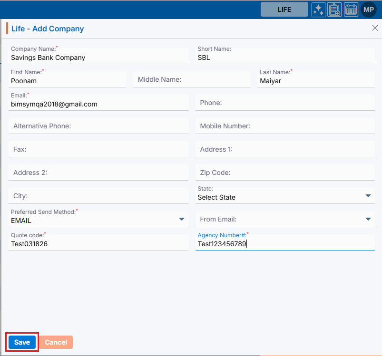382x356 pixels.
Task: Click the Email field with bimsymqa2018@gmail.com
Action: pos(98,104)
